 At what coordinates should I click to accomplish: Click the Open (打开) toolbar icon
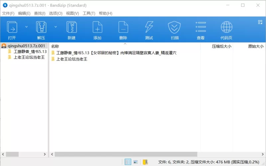coord(12,27)
